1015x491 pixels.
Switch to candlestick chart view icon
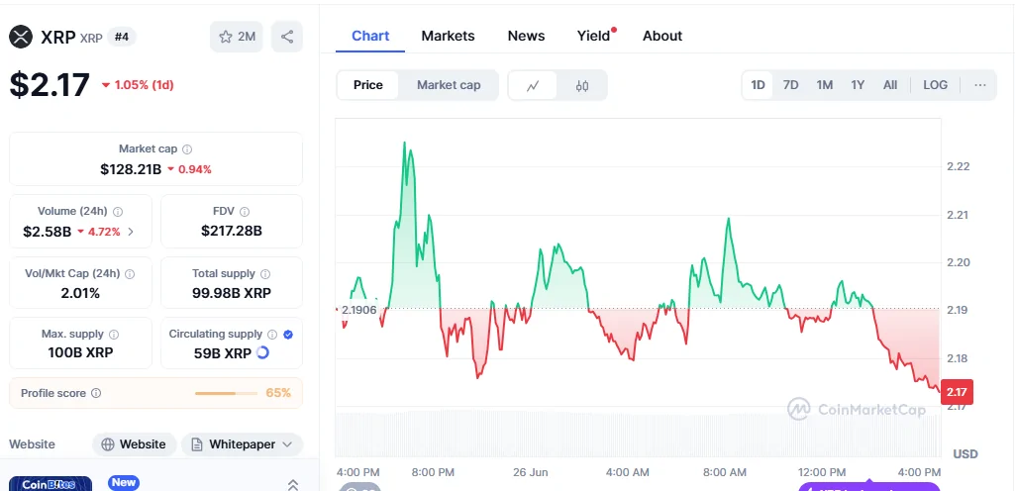(582, 85)
